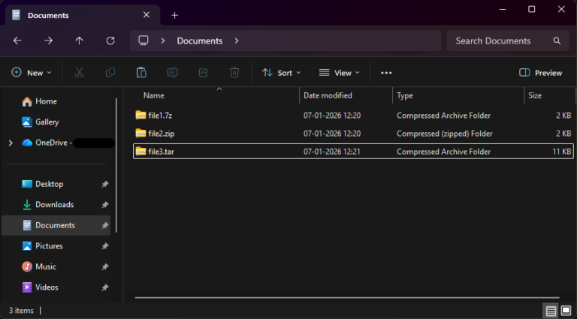Screen dimensions: 577x319
Task: Unpin Desktop from quick access
Action: coord(105,184)
